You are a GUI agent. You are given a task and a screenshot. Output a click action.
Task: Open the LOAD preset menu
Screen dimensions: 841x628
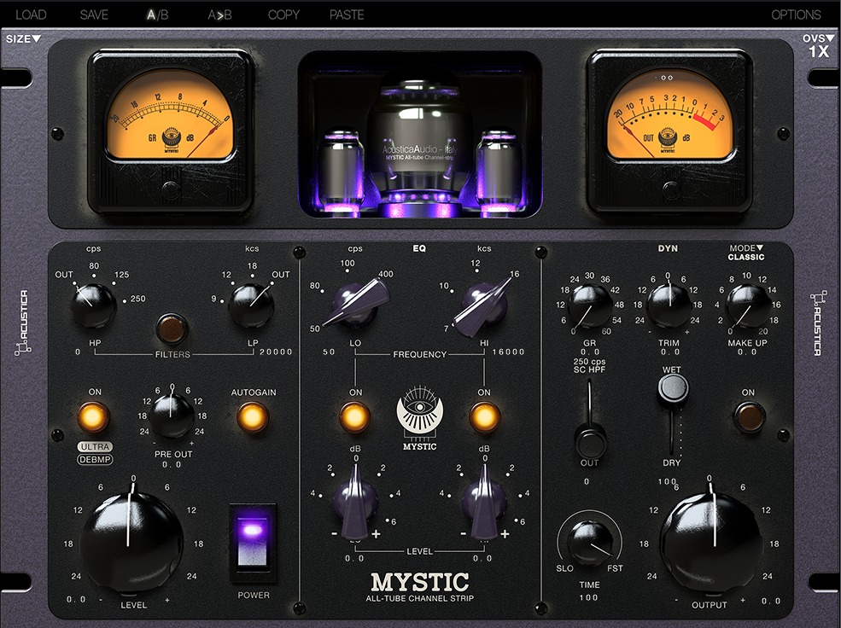click(31, 15)
